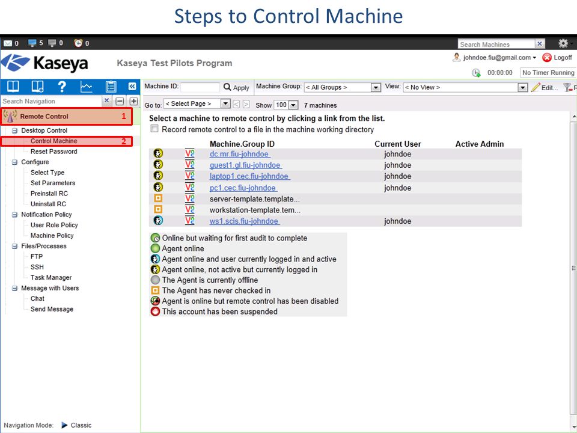Open the mail messages icon in top bar
This screenshot has width=577, height=433.
point(8,43)
